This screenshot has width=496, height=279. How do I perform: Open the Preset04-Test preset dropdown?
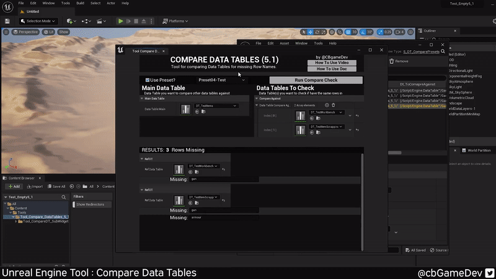coord(221,80)
